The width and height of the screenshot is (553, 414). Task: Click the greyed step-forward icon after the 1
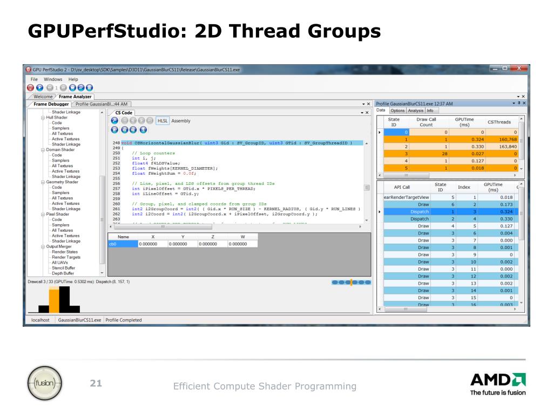pyautogui.click(x=63, y=88)
